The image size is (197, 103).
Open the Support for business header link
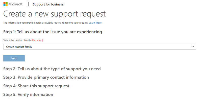[x=48, y=4]
